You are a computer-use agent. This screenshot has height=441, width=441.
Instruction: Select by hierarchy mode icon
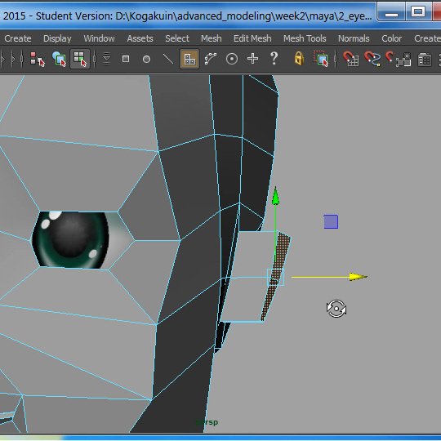pyautogui.click(x=38, y=59)
